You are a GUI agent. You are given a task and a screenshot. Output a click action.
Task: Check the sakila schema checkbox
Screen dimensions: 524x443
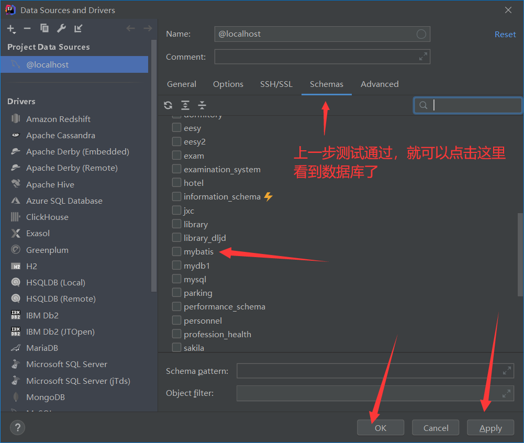coord(176,347)
